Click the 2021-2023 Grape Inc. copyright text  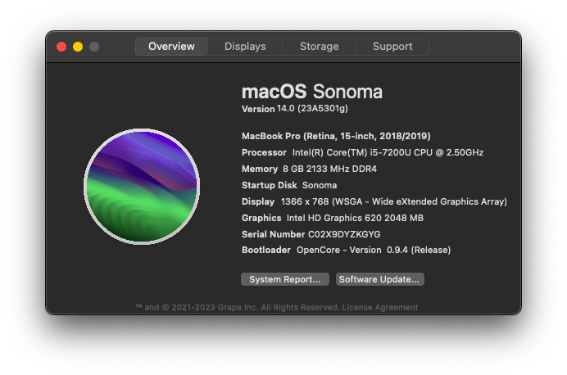[238, 307]
